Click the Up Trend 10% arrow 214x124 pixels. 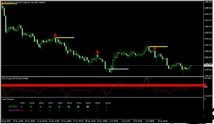22,107
